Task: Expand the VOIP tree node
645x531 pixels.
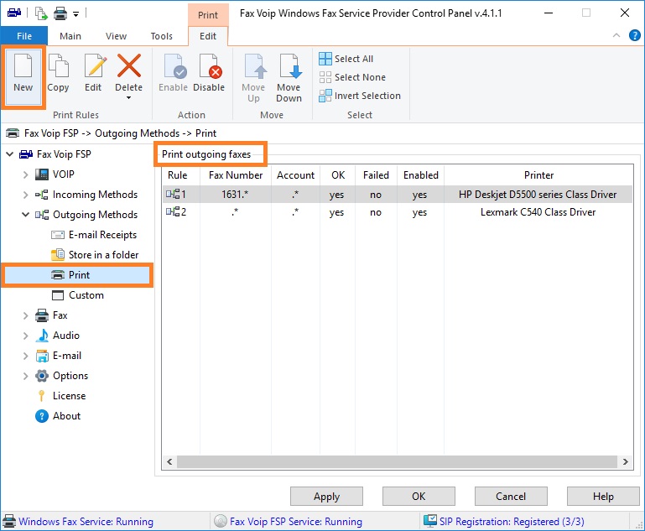Action: tap(25, 174)
